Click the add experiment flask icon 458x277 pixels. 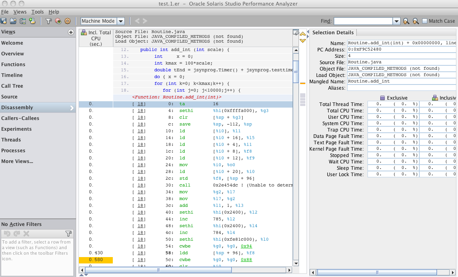(x=32, y=21)
